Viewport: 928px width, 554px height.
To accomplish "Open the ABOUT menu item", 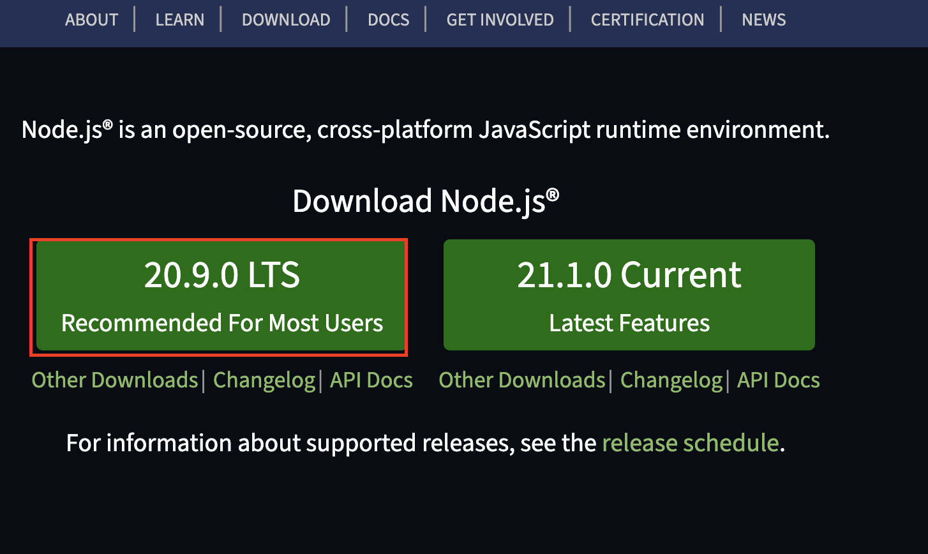I will [x=91, y=20].
